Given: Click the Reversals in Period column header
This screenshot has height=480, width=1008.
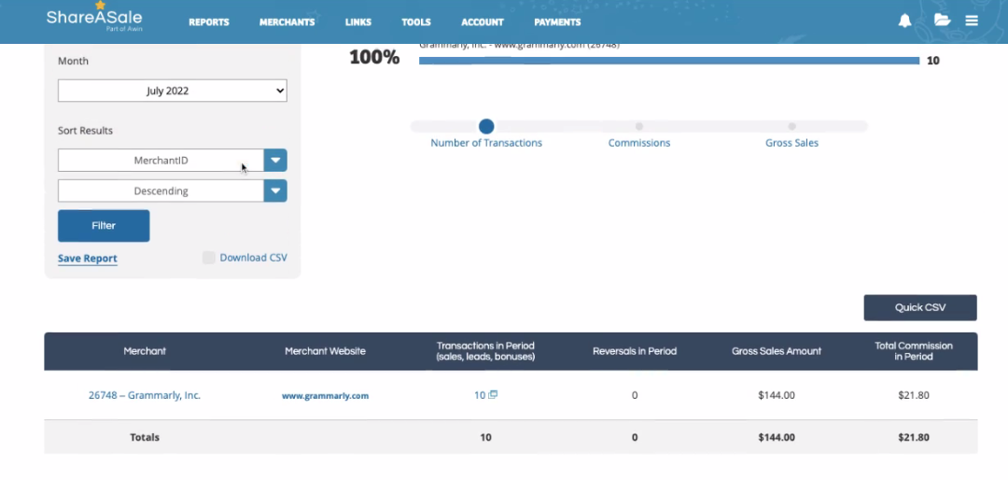Looking at the screenshot, I should [635, 351].
